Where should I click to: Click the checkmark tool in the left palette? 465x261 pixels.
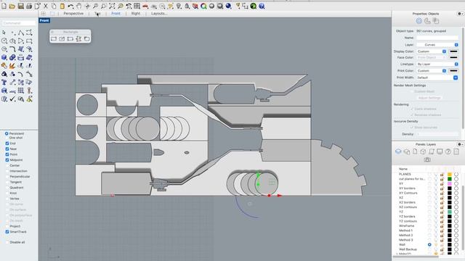[x=12, y=99]
